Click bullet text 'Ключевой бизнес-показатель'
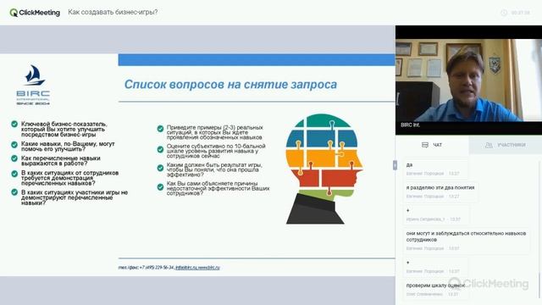Image resolution: width=542 pixels, height=305 pixels. point(64,129)
